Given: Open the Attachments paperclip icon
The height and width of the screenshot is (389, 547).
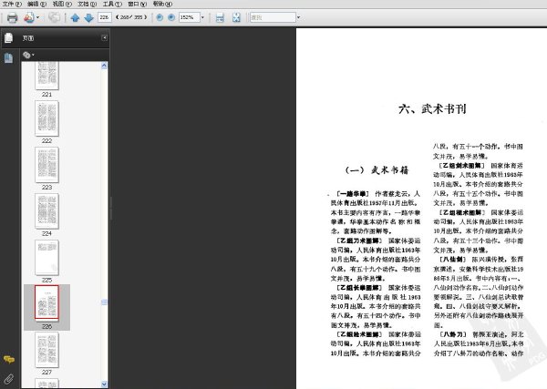Looking at the screenshot, I should [x=9, y=379].
